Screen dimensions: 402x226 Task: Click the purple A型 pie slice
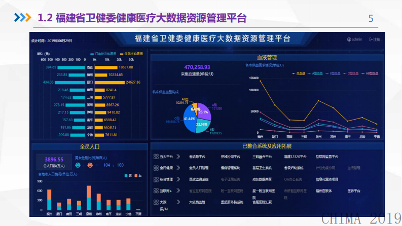pos(205,111)
